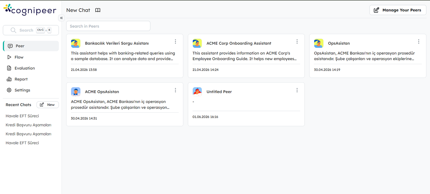Screen dimensions: 430x194
Task: Open last Havale EFT Süreci chat
Action: tap(22, 143)
